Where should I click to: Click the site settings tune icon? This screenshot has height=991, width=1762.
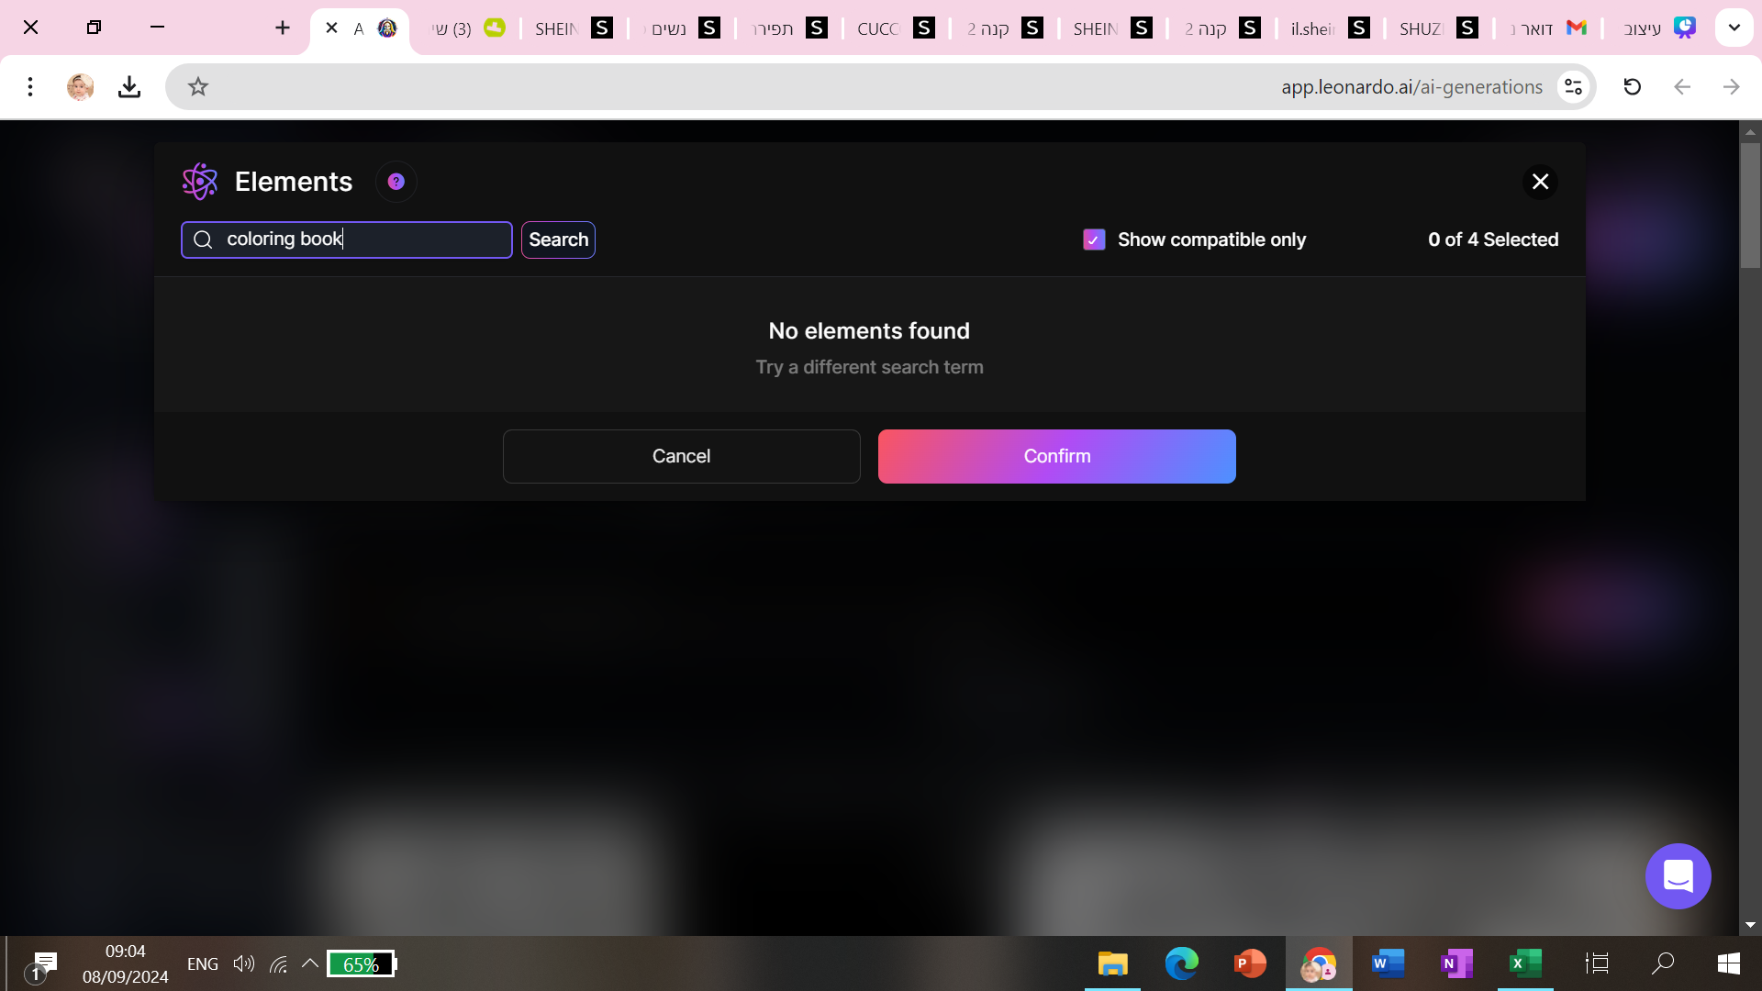click(x=1573, y=87)
